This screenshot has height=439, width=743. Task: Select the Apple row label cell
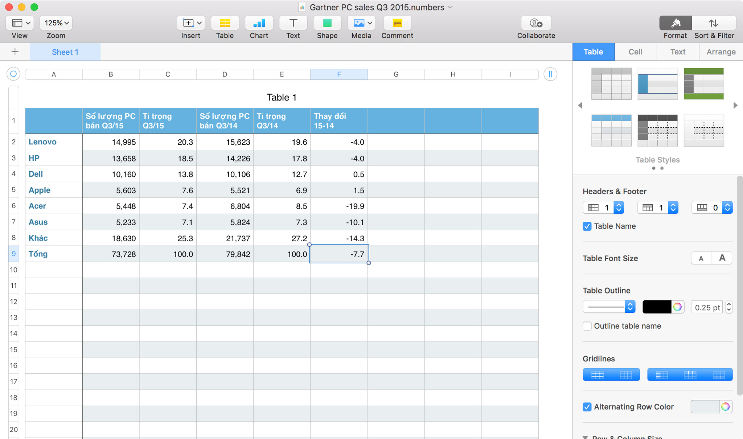pyautogui.click(x=54, y=190)
